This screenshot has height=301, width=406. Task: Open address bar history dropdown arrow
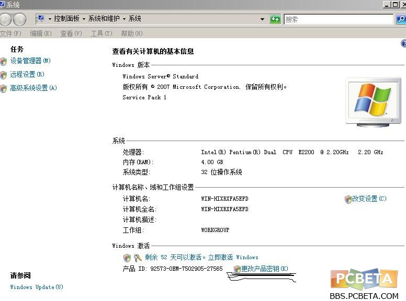click(x=262, y=19)
